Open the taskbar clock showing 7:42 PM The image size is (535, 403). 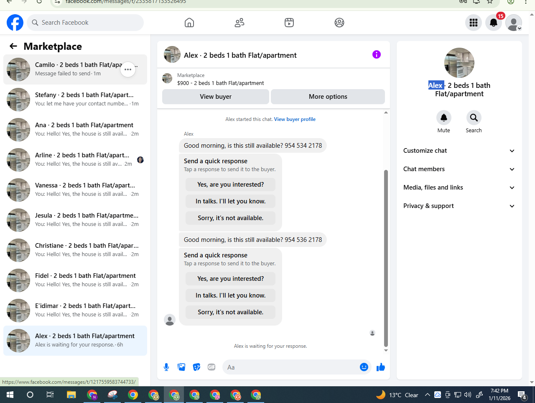(x=499, y=395)
